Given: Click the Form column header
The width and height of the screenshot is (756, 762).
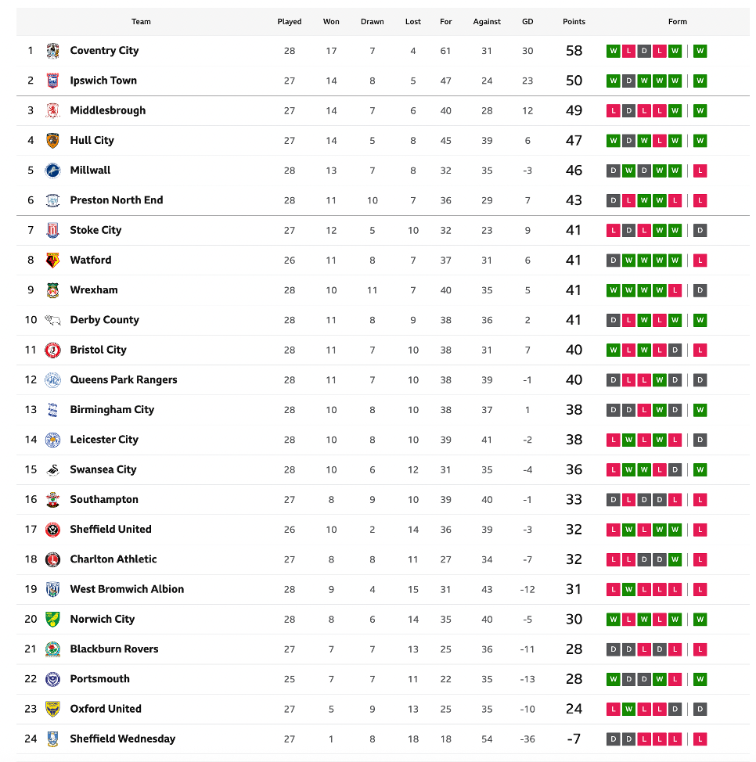Looking at the screenshot, I should (x=677, y=22).
